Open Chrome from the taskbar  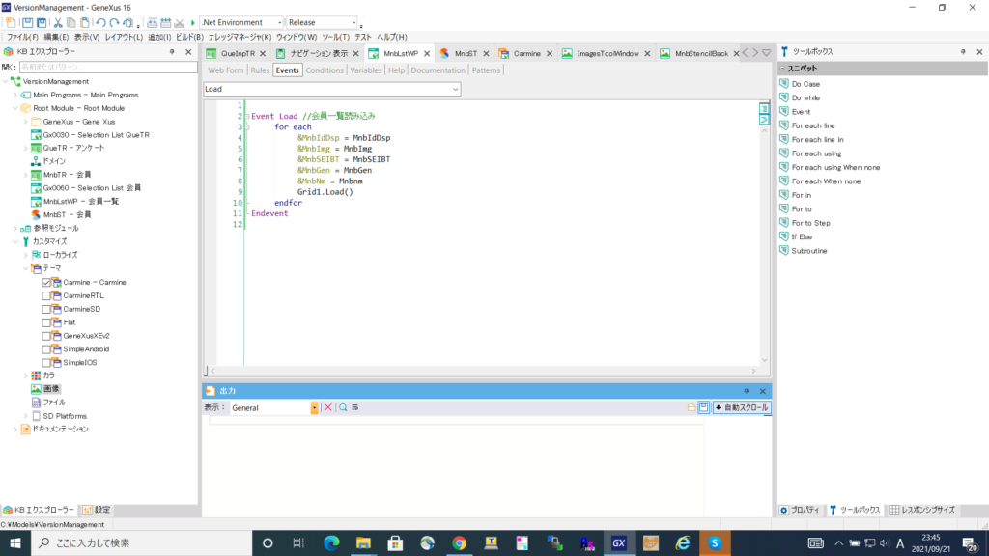point(459,542)
